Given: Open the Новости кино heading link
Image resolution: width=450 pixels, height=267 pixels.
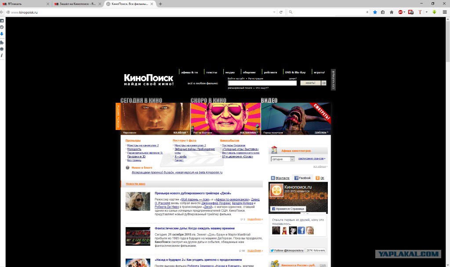Looking at the screenshot, I should [x=135, y=184].
